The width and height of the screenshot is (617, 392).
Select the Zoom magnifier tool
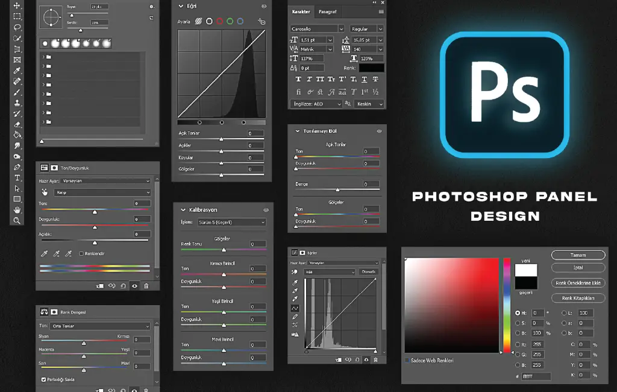click(17, 221)
